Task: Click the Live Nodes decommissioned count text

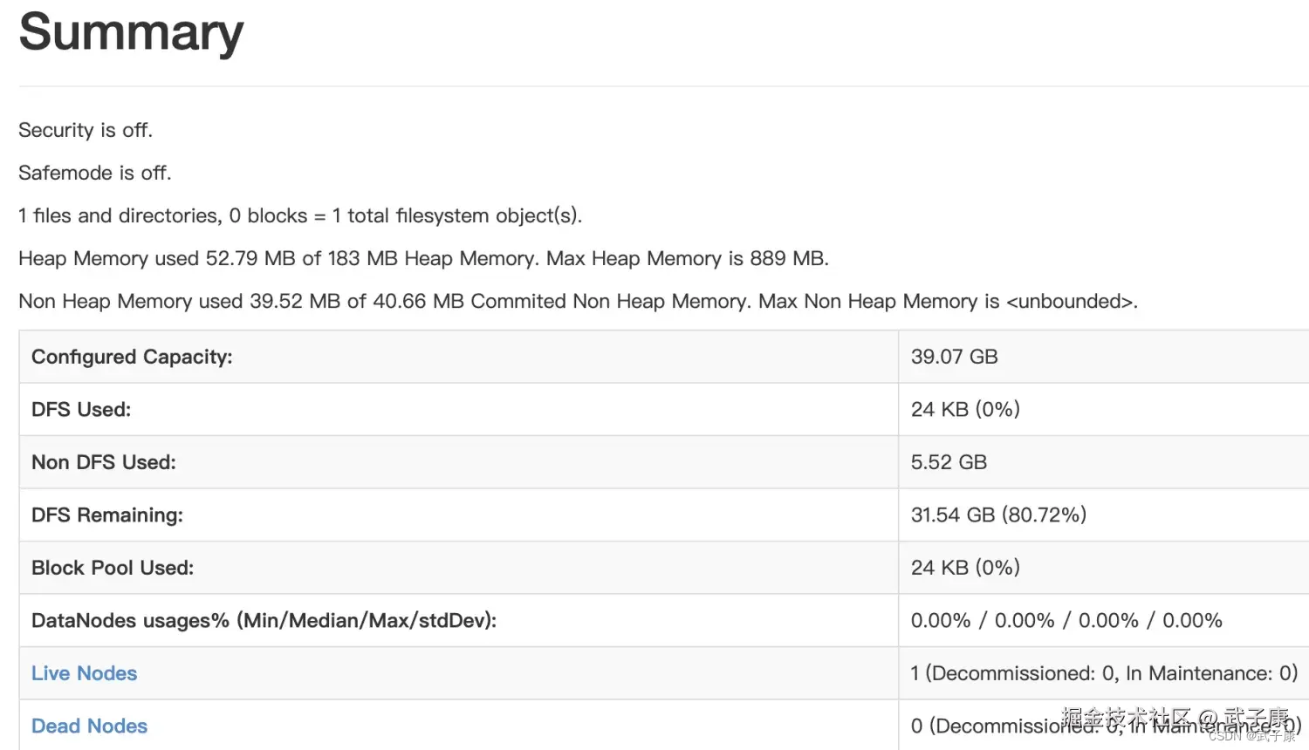Action: point(1104,673)
